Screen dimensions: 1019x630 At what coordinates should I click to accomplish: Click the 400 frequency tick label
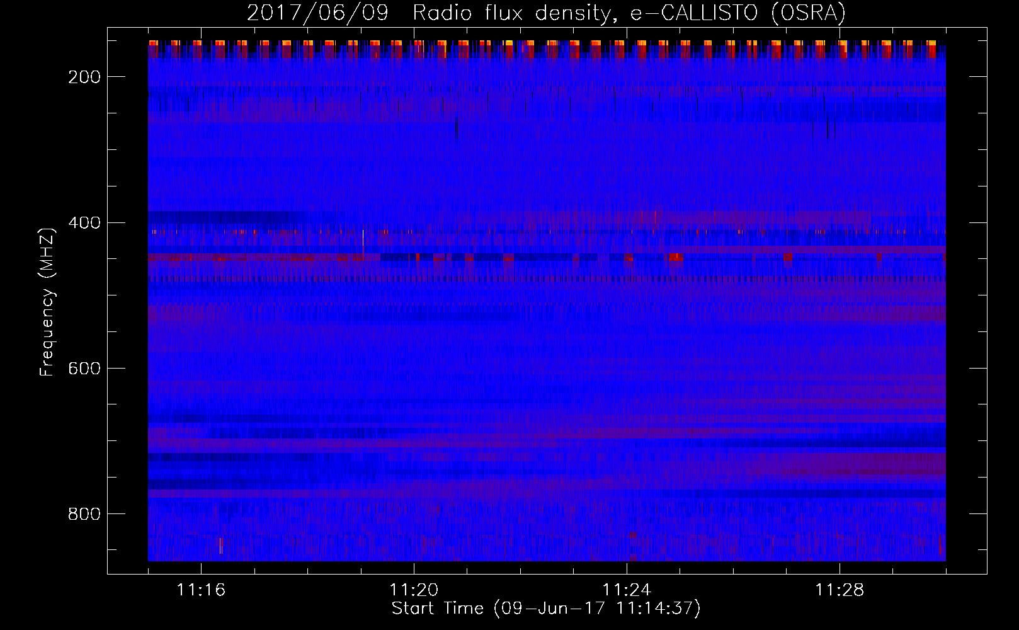(x=85, y=222)
